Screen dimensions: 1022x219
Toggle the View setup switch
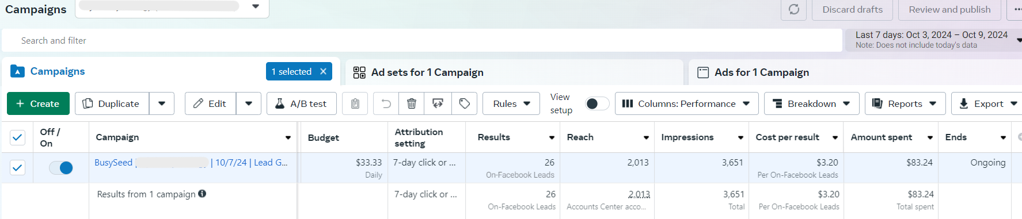click(x=597, y=103)
